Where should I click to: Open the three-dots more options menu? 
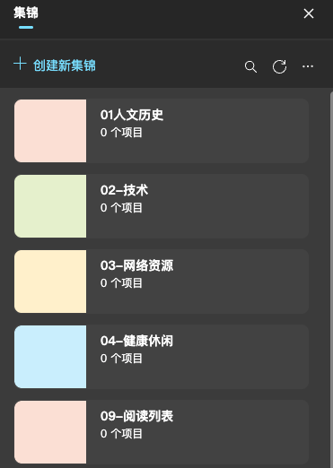coord(308,66)
